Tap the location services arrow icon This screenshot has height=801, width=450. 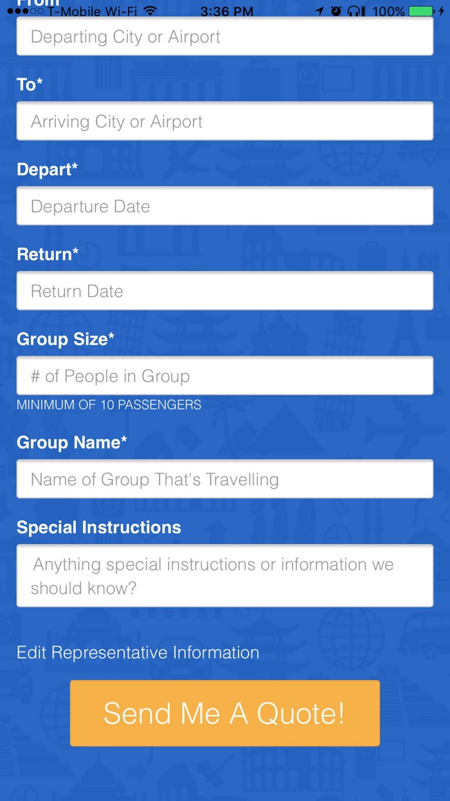(x=319, y=10)
